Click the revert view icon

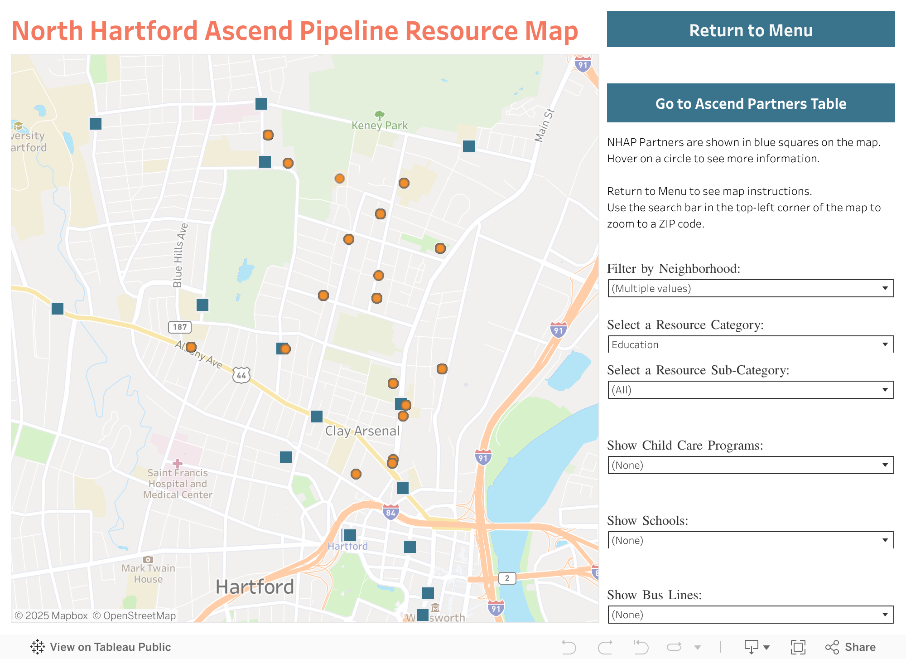click(x=641, y=647)
